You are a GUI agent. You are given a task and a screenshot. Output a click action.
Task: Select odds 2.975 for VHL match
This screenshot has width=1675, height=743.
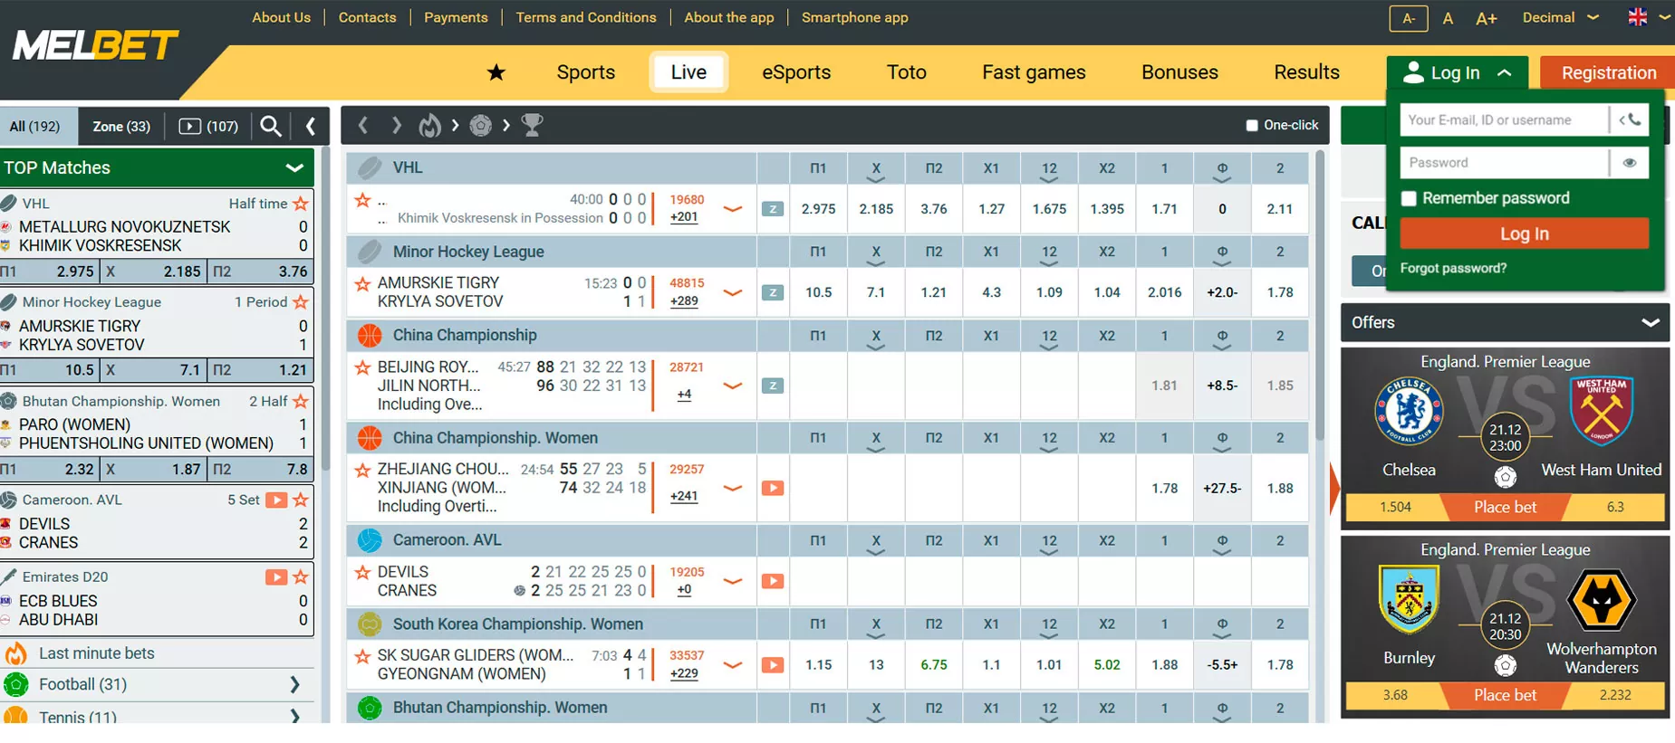(818, 209)
